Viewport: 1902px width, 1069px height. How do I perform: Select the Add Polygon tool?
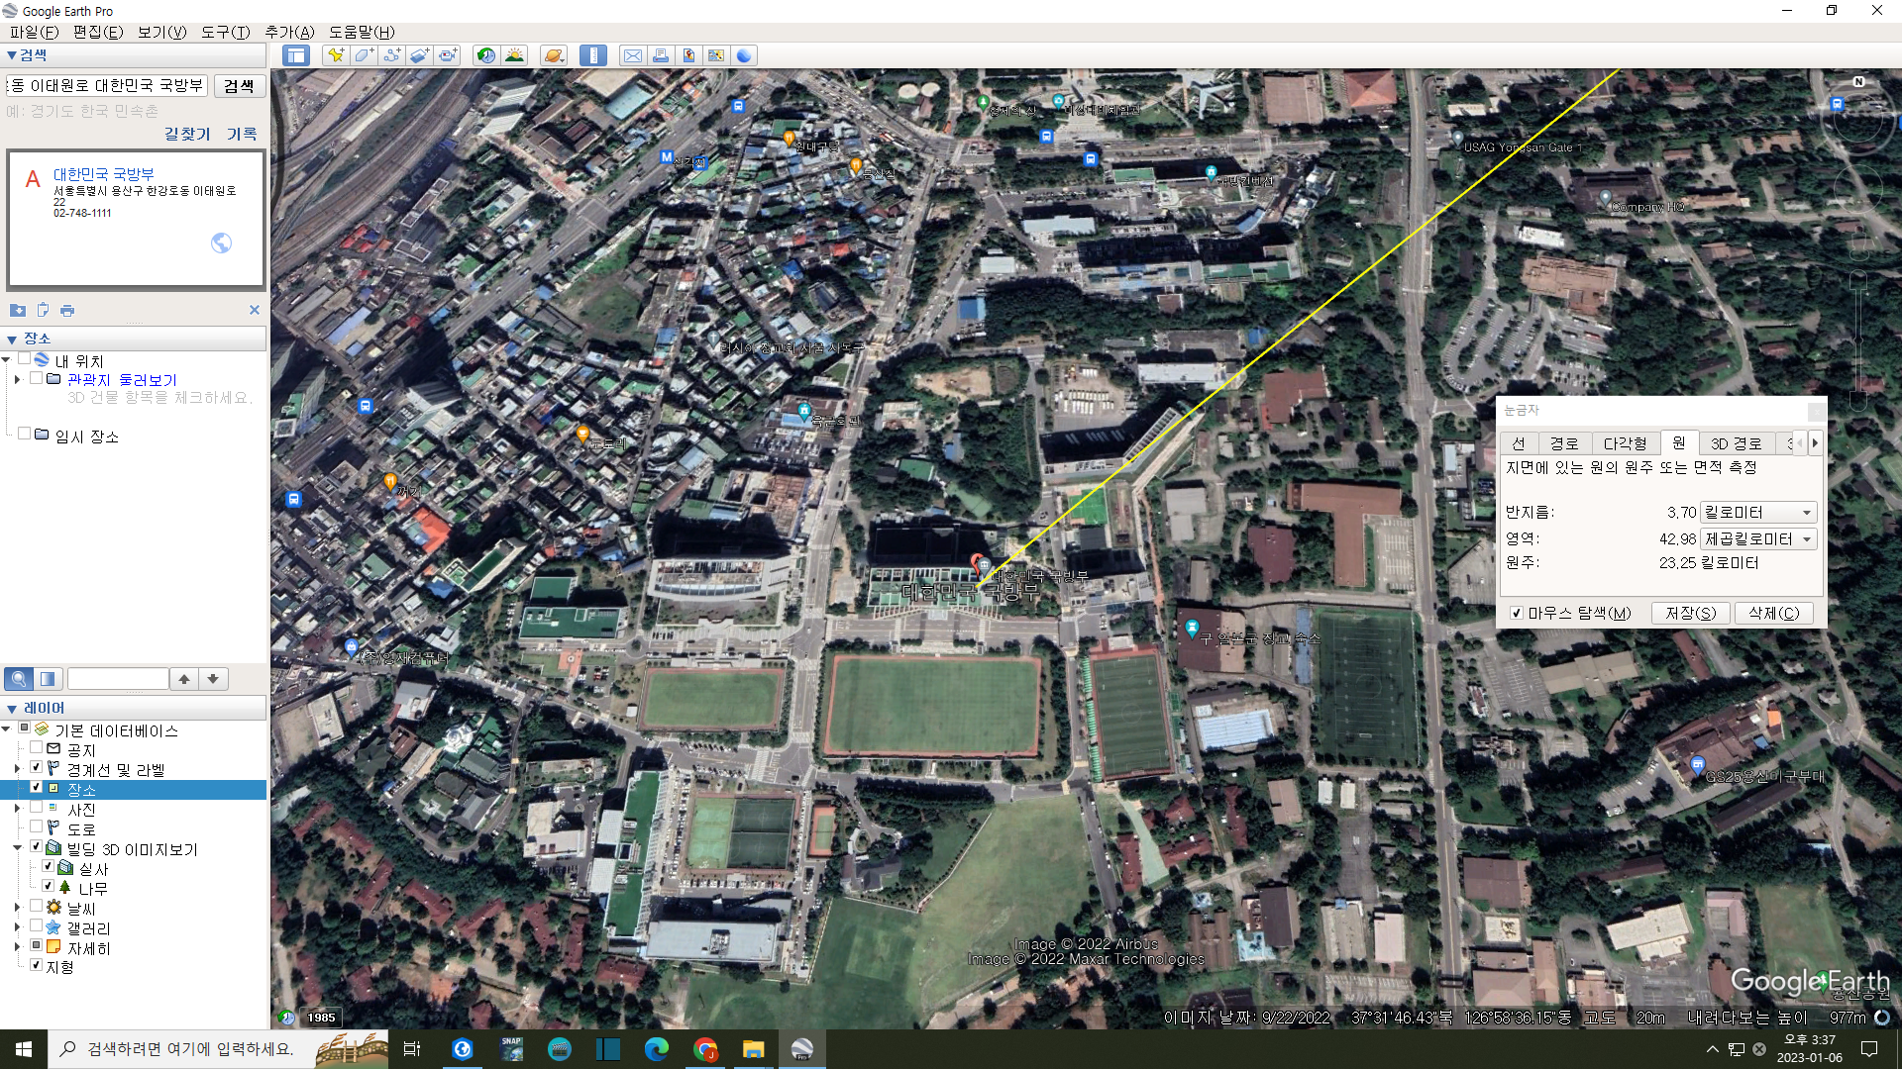point(364,55)
